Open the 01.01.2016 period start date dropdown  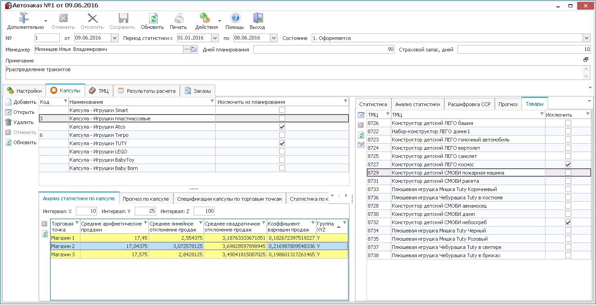tap(215, 38)
